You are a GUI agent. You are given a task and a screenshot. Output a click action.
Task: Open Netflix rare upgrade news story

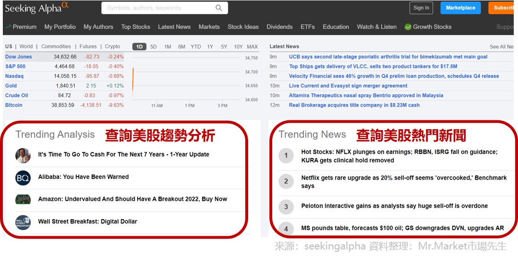click(404, 182)
